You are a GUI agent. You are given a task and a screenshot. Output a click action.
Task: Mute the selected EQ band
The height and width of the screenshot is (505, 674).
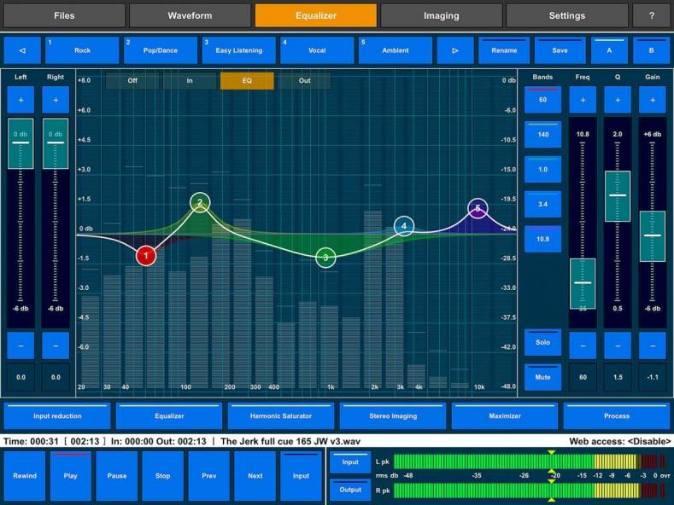pyautogui.click(x=542, y=377)
